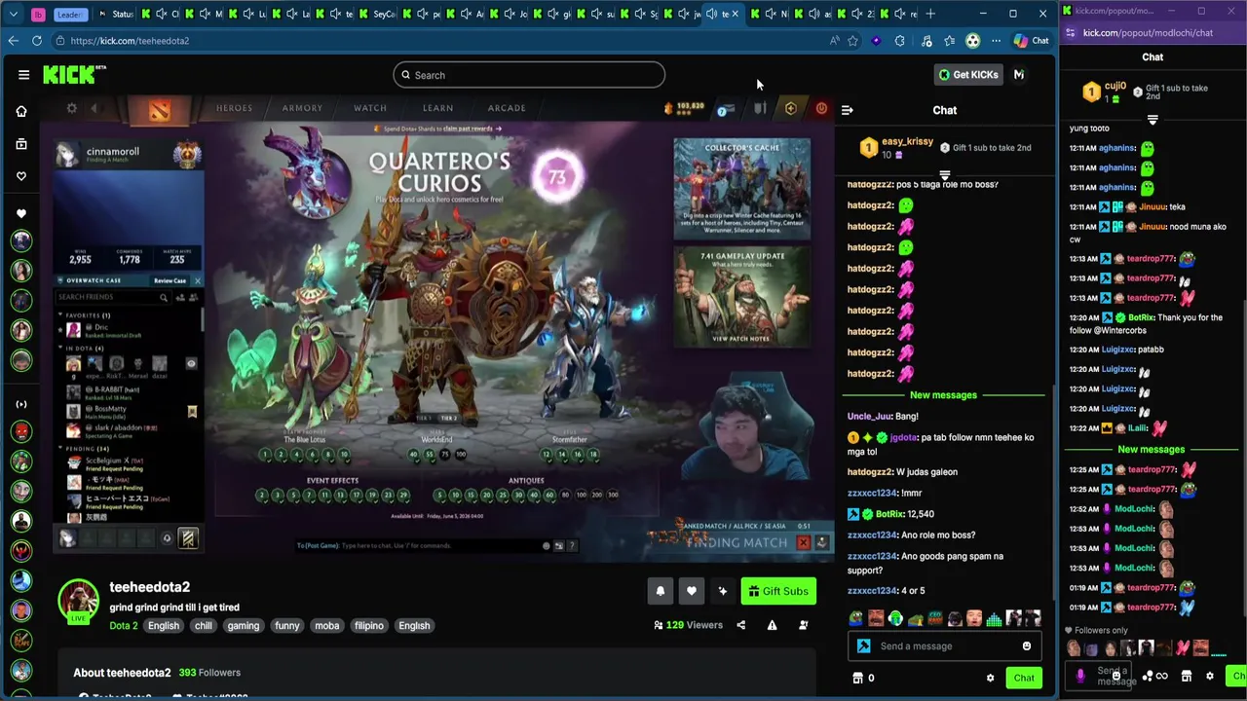
Task: Switch to the SeyCa browser tab
Action: (378, 14)
